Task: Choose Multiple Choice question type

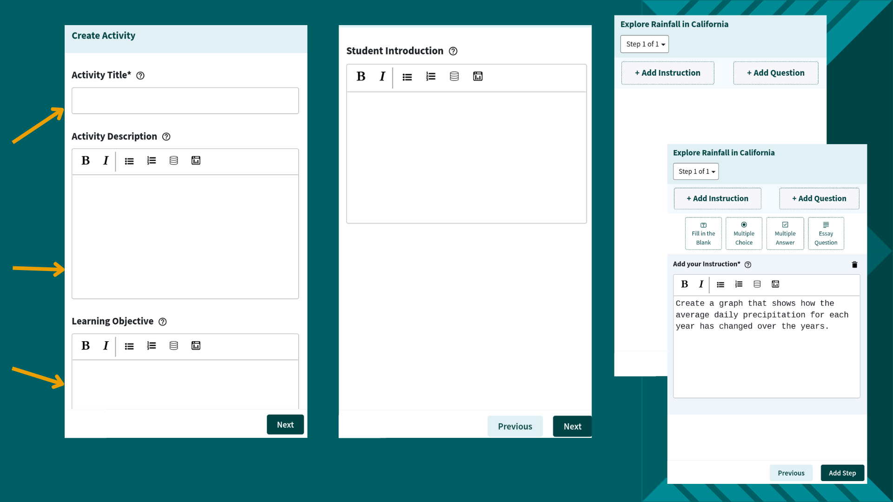Action: click(x=744, y=233)
